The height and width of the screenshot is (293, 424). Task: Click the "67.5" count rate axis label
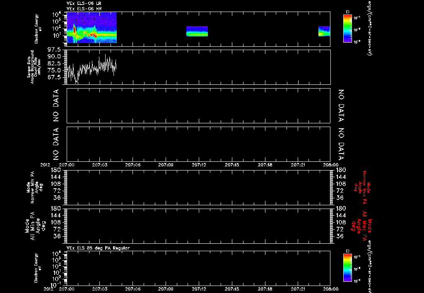[54, 77]
